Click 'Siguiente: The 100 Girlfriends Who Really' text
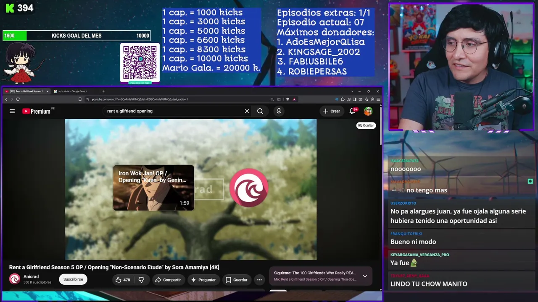Image resolution: width=538 pixels, height=302 pixels. [315, 273]
